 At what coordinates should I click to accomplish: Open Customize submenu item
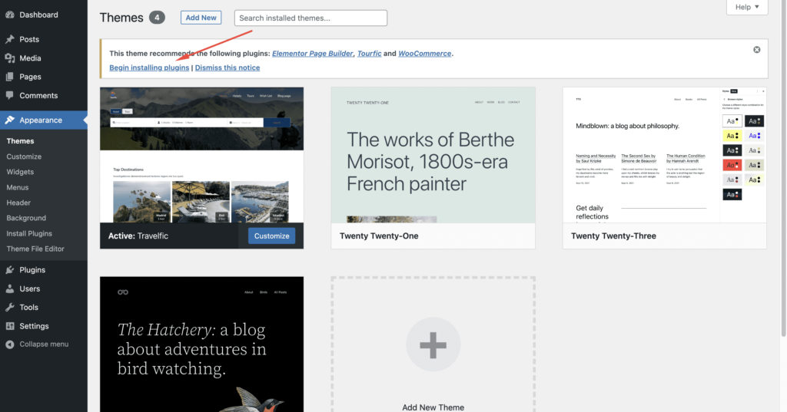[x=24, y=157]
